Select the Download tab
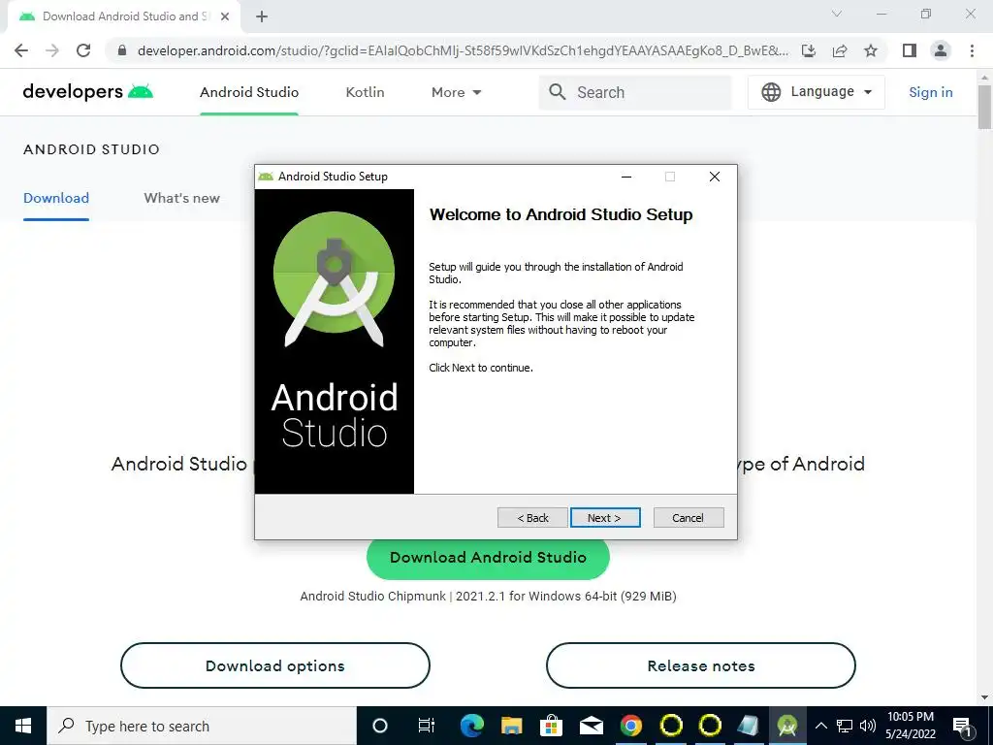This screenshot has height=745, width=993. [55, 198]
